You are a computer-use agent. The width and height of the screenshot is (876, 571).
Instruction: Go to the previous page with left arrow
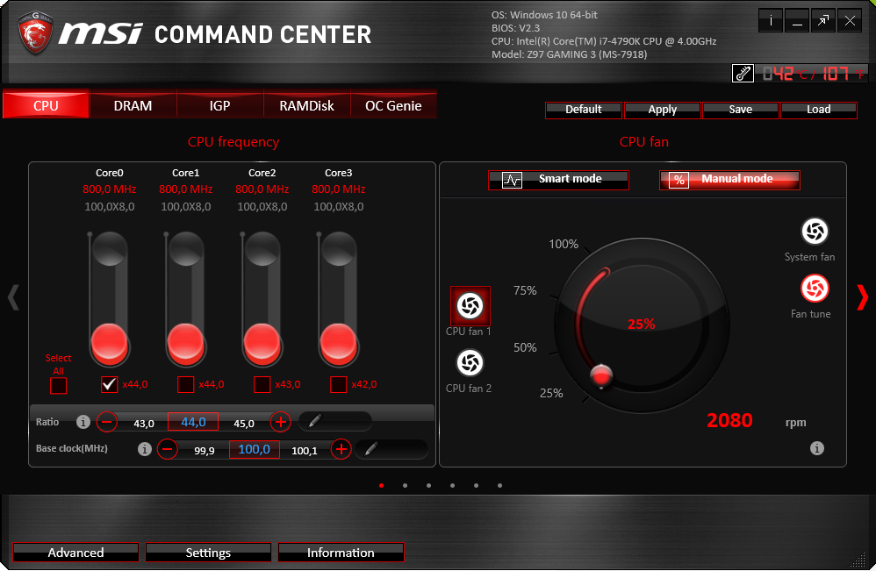(x=13, y=297)
